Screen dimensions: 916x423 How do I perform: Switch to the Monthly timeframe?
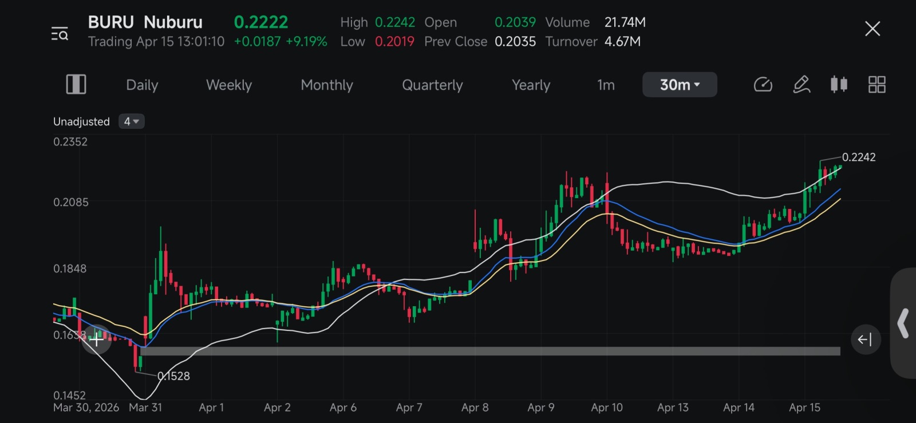[327, 85]
